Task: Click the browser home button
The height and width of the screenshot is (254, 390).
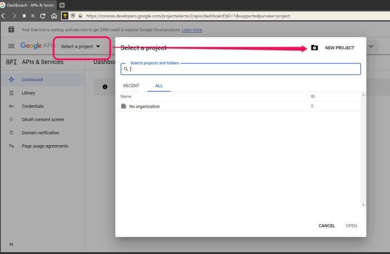Action: click(52, 16)
